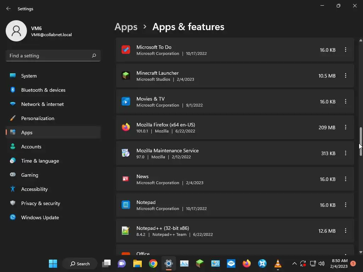The image size is (363, 272).
Task: Click the volume speaker tray icon
Action: 322,263
